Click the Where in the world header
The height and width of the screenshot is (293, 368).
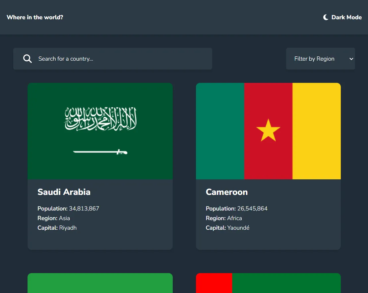(35, 17)
